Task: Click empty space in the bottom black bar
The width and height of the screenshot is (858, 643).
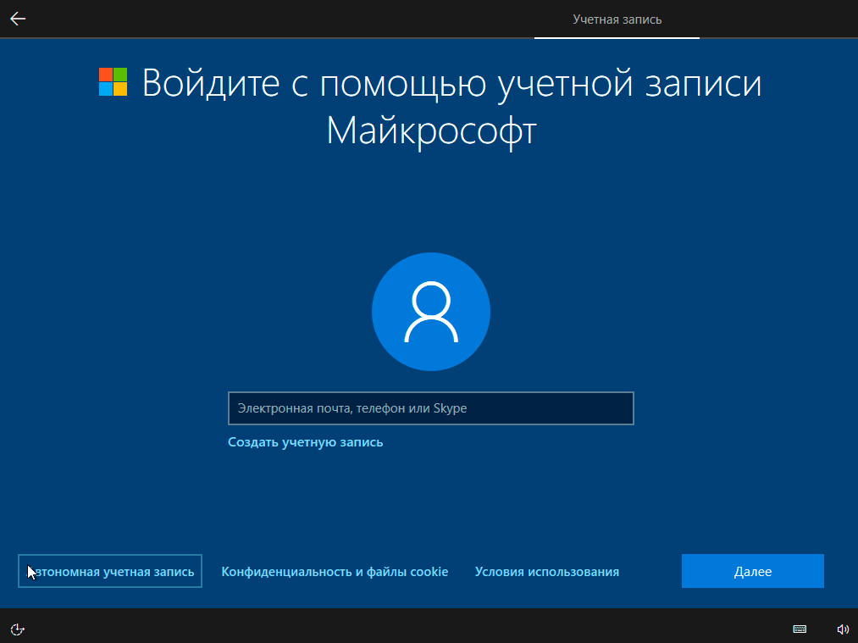Action: pos(423,627)
